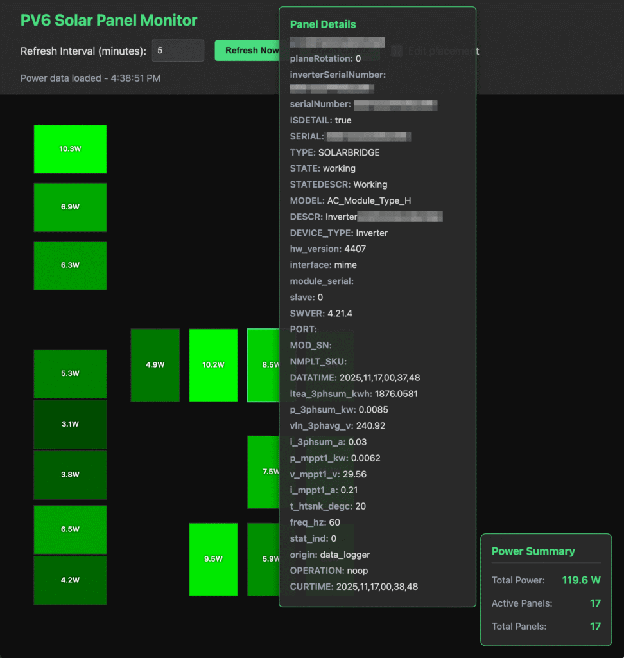The height and width of the screenshot is (658, 624).
Task: Open details for the 6.3W panel
Action: [x=70, y=265]
